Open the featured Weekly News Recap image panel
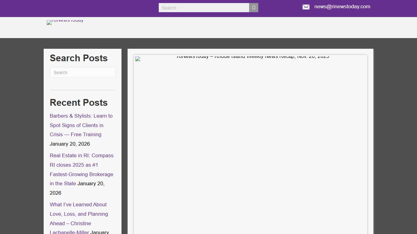417x234 pixels. tap(250, 146)
